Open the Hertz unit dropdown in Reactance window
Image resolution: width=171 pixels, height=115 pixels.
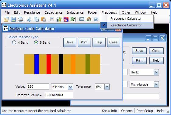pyautogui.click(x=156, y=72)
